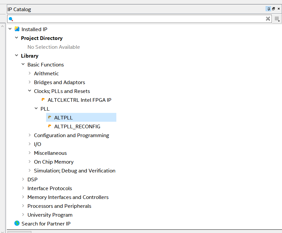Expand the Arithmetic category
The image size is (282, 233).
pyautogui.click(x=30, y=73)
